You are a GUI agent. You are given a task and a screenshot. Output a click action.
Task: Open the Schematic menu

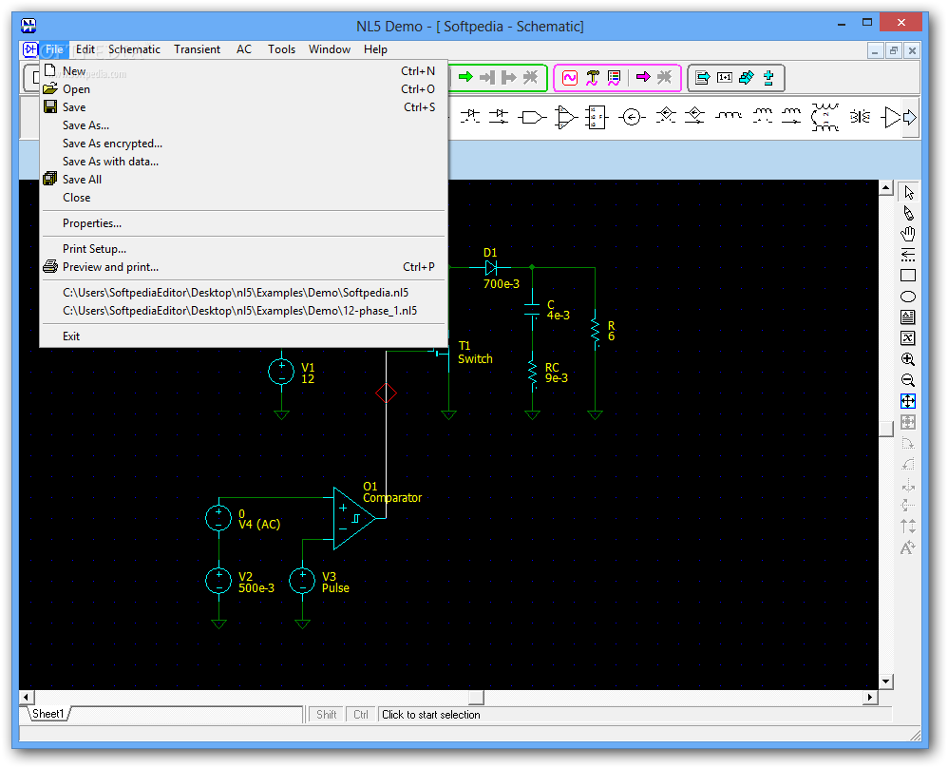[x=134, y=49]
